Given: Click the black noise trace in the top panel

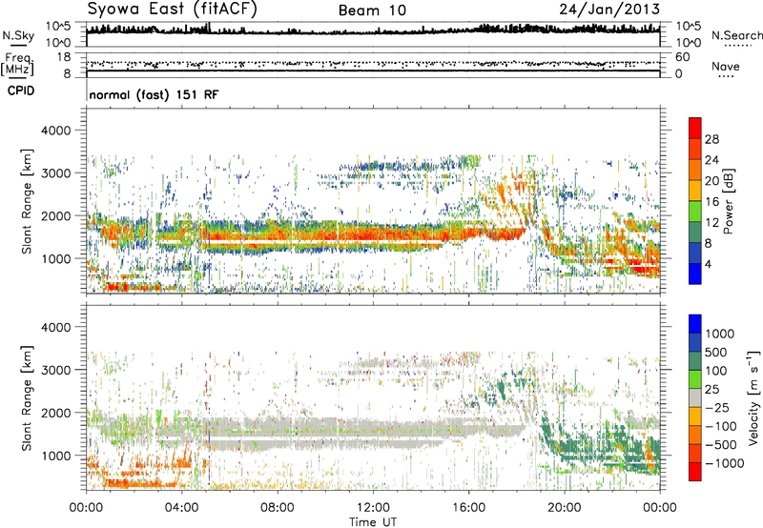Looking at the screenshot, I should [373, 31].
